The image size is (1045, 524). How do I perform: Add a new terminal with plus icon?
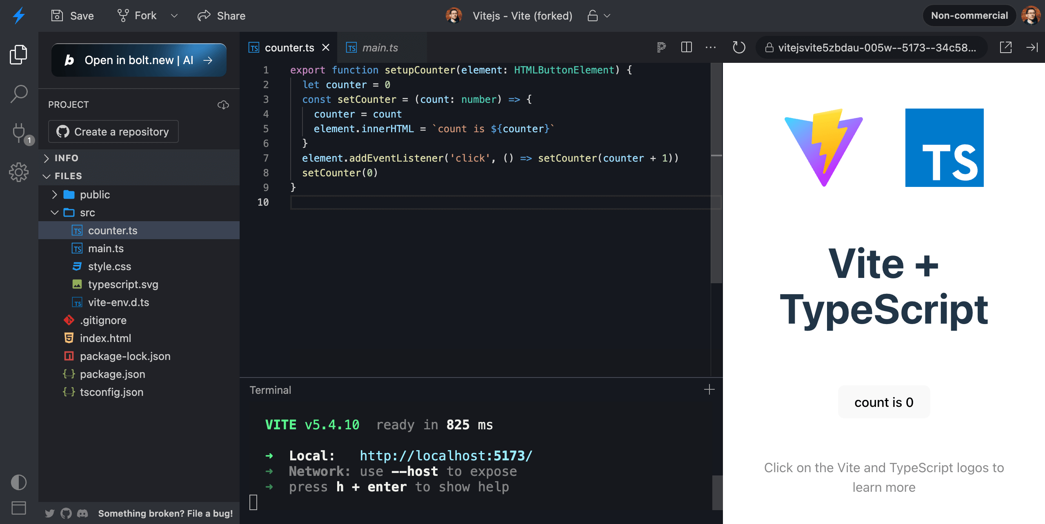709,390
